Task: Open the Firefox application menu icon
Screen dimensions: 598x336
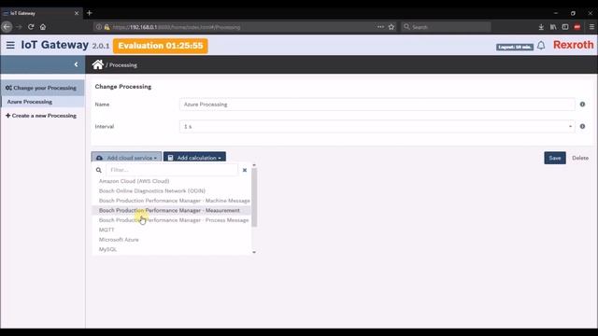Action: click(x=591, y=27)
